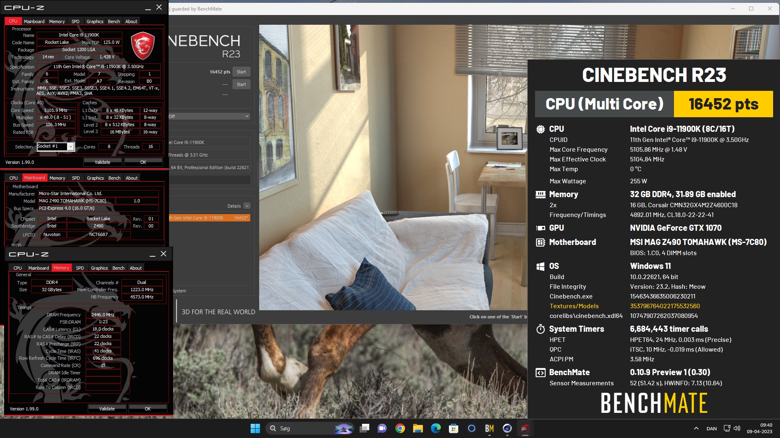Show hidden system tray icons
Image resolution: width=780 pixels, height=438 pixels.
pyautogui.click(x=696, y=428)
